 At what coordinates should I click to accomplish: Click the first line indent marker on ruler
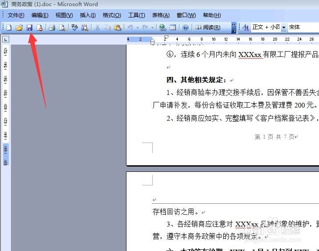coord(166,38)
